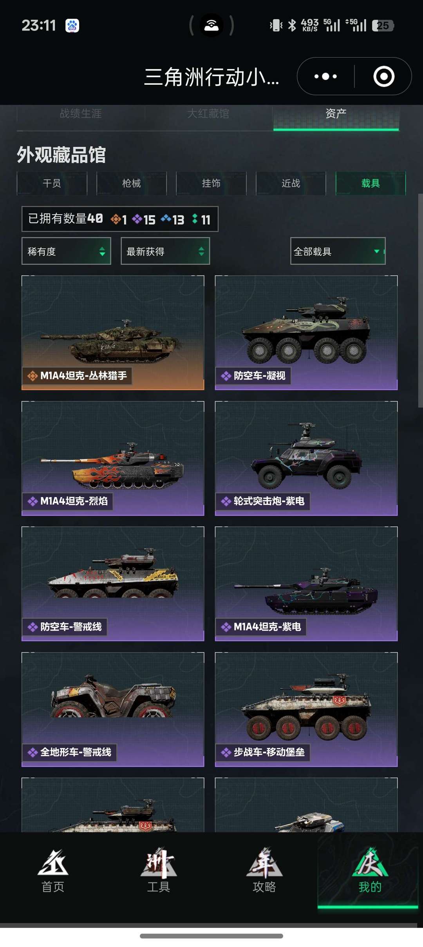The width and height of the screenshot is (423, 947).
Task: Open the mini program three-dot menu
Action: point(325,76)
